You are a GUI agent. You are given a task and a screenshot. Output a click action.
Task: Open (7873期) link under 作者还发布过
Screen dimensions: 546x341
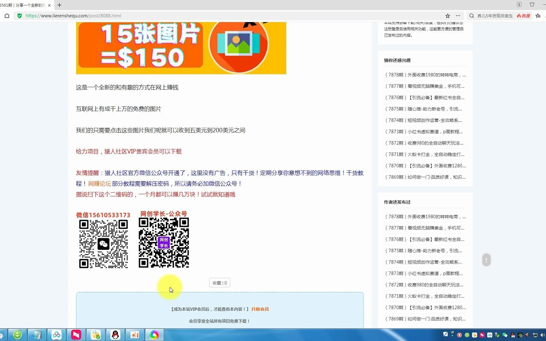coord(424,273)
